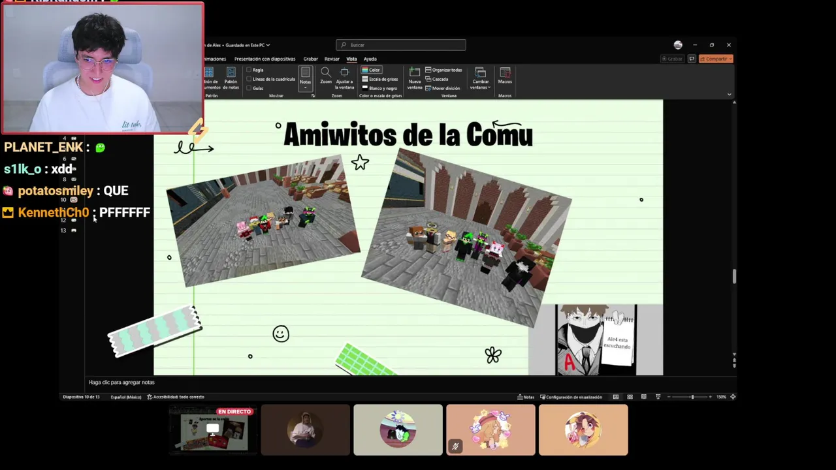
Task: Click Mover división
Action: tap(442, 88)
